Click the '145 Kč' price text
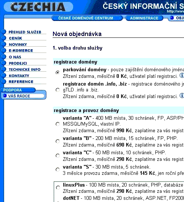 click(148, 173)
